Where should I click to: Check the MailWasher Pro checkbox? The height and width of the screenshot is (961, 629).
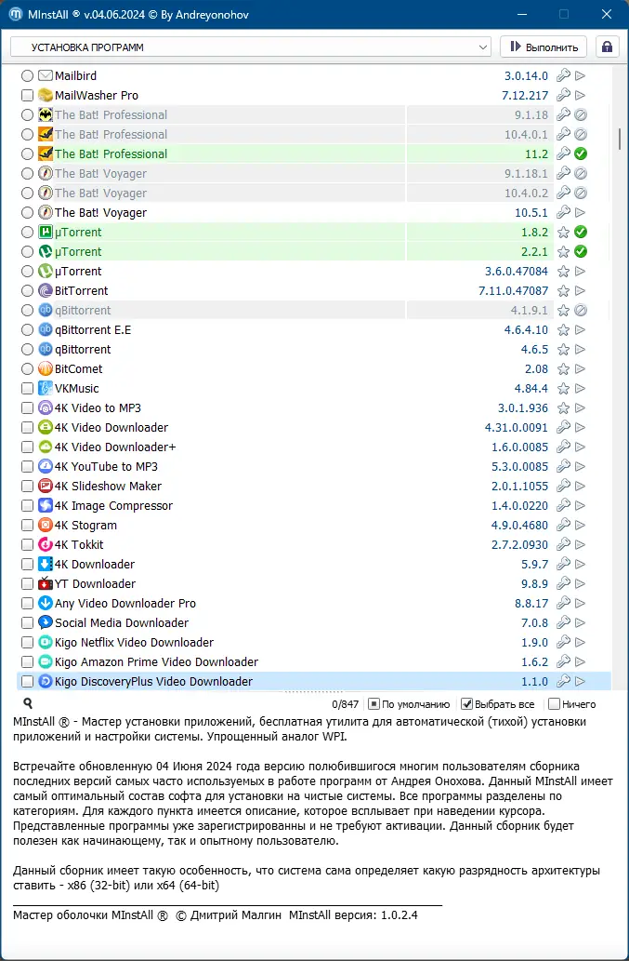pyautogui.click(x=27, y=96)
